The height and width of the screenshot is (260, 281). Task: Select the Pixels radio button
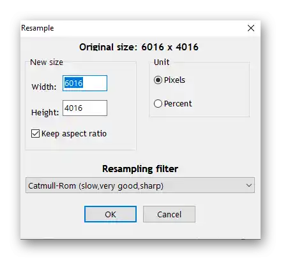point(158,80)
